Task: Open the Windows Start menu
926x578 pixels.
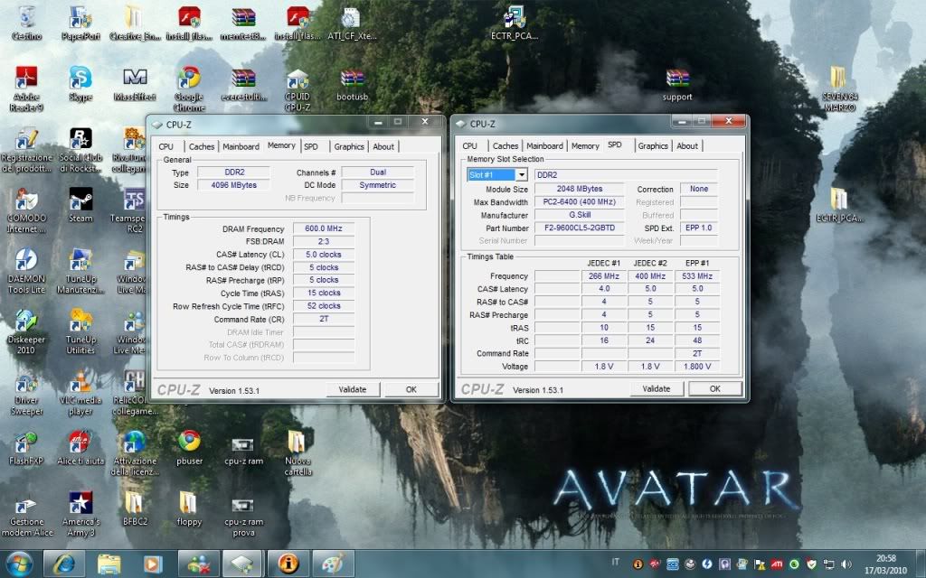Action: coord(19,564)
